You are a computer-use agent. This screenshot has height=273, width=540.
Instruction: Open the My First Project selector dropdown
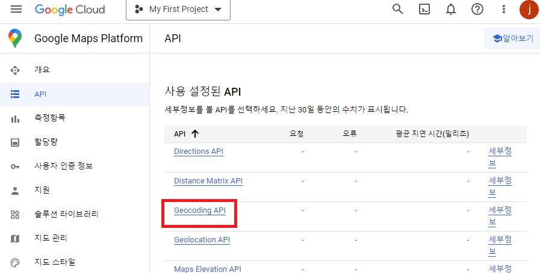(178, 9)
